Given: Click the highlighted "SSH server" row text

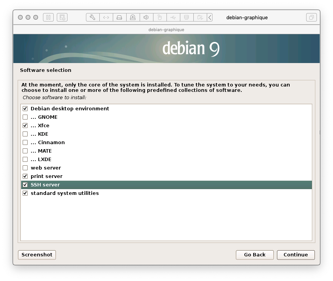Looking at the screenshot, I should tap(45, 185).
